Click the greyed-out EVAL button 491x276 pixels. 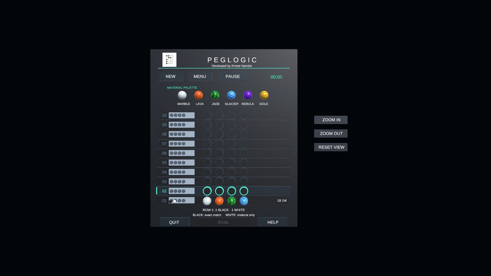click(224, 222)
